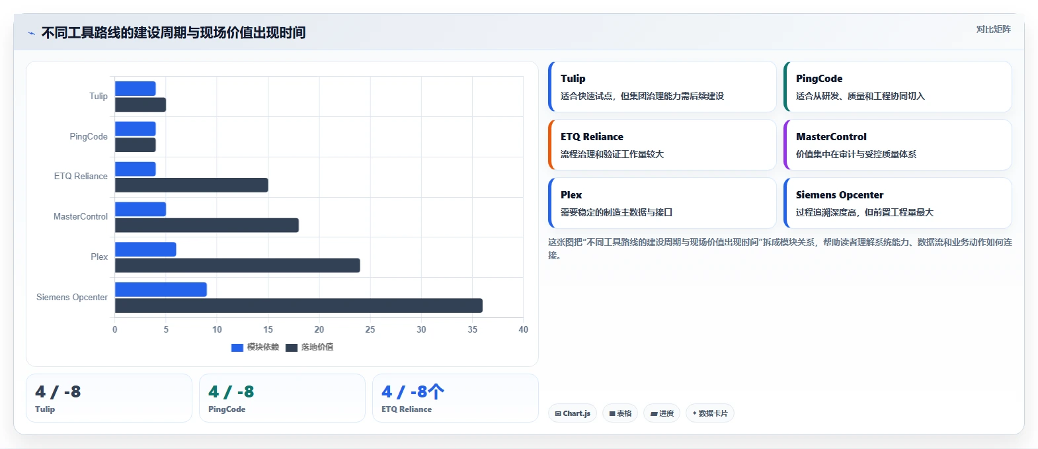This screenshot has height=449, width=1038.
Task: Open the MasterControl description card
Action: pos(898,145)
